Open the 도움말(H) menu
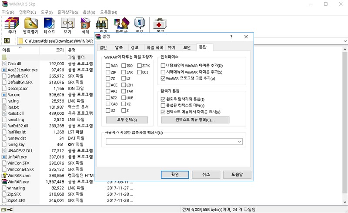 pos(108,12)
